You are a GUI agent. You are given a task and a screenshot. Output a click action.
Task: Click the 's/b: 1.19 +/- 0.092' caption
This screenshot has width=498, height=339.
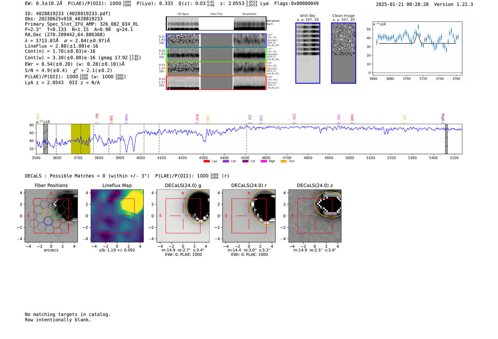(x=117, y=250)
